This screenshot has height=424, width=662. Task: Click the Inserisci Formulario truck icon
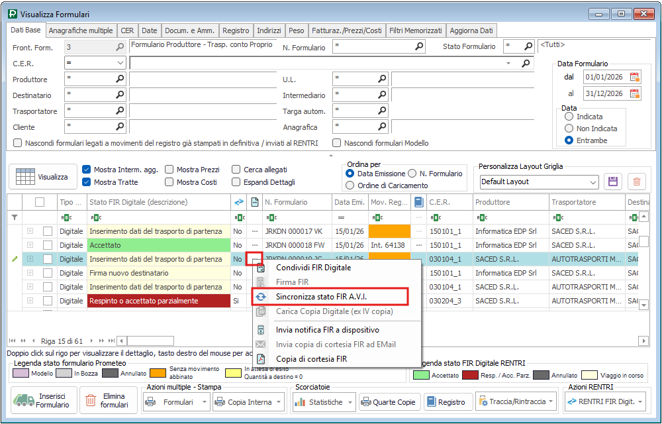[x=24, y=401]
